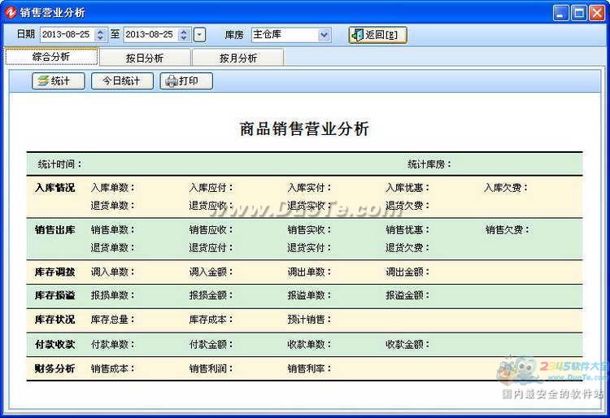Click the start date spinner arrows
Viewport: 610px width, 418px height.
click(x=101, y=35)
